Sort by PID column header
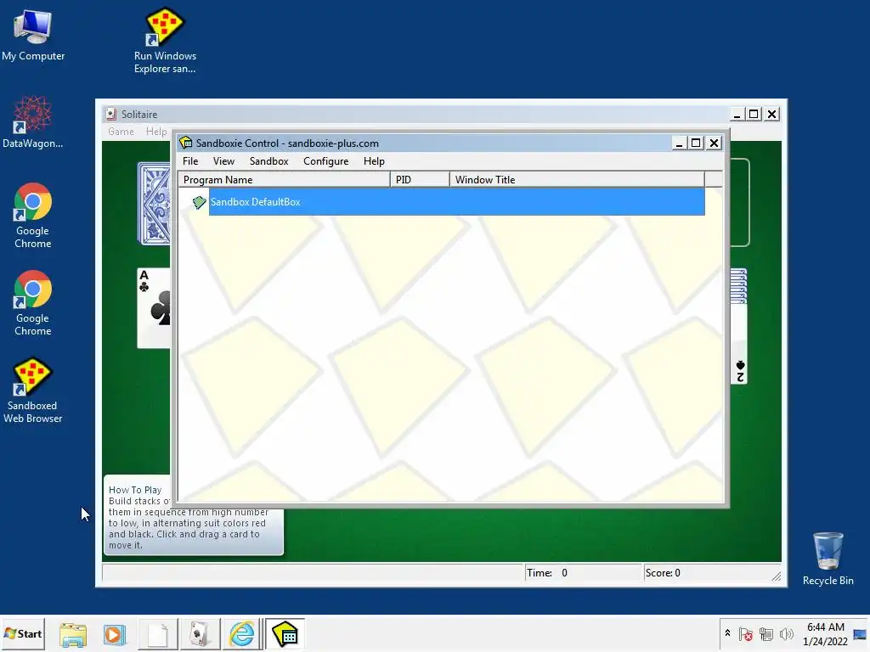The width and height of the screenshot is (870, 652). click(420, 180)
